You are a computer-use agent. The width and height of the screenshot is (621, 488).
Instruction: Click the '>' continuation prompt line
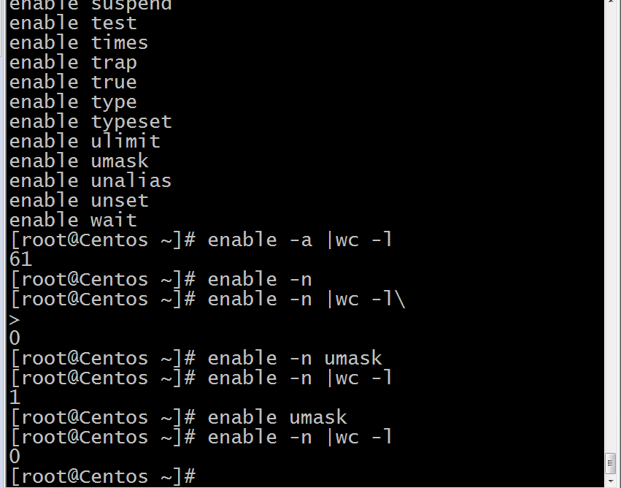15,319
